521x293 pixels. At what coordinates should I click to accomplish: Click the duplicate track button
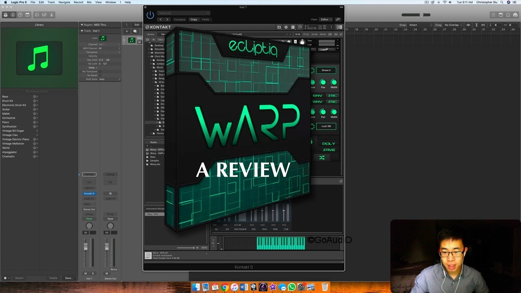coord(135,31)
